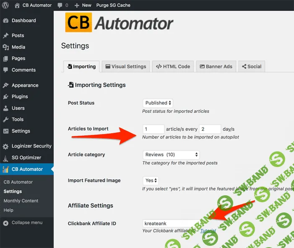Screen dimensions: 294x248
Task: Click the WordPress logo icon
Action: point(5,5)
